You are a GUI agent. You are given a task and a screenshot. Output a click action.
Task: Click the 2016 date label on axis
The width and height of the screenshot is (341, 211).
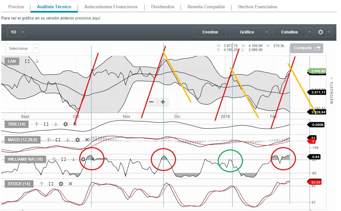click(225, 117)
